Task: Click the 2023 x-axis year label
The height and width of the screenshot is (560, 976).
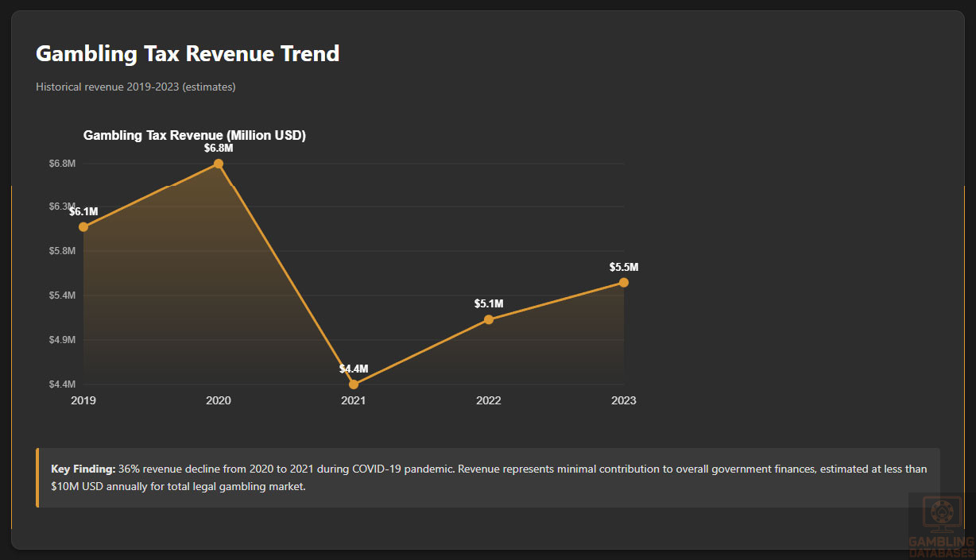Action: pos(624,401)
